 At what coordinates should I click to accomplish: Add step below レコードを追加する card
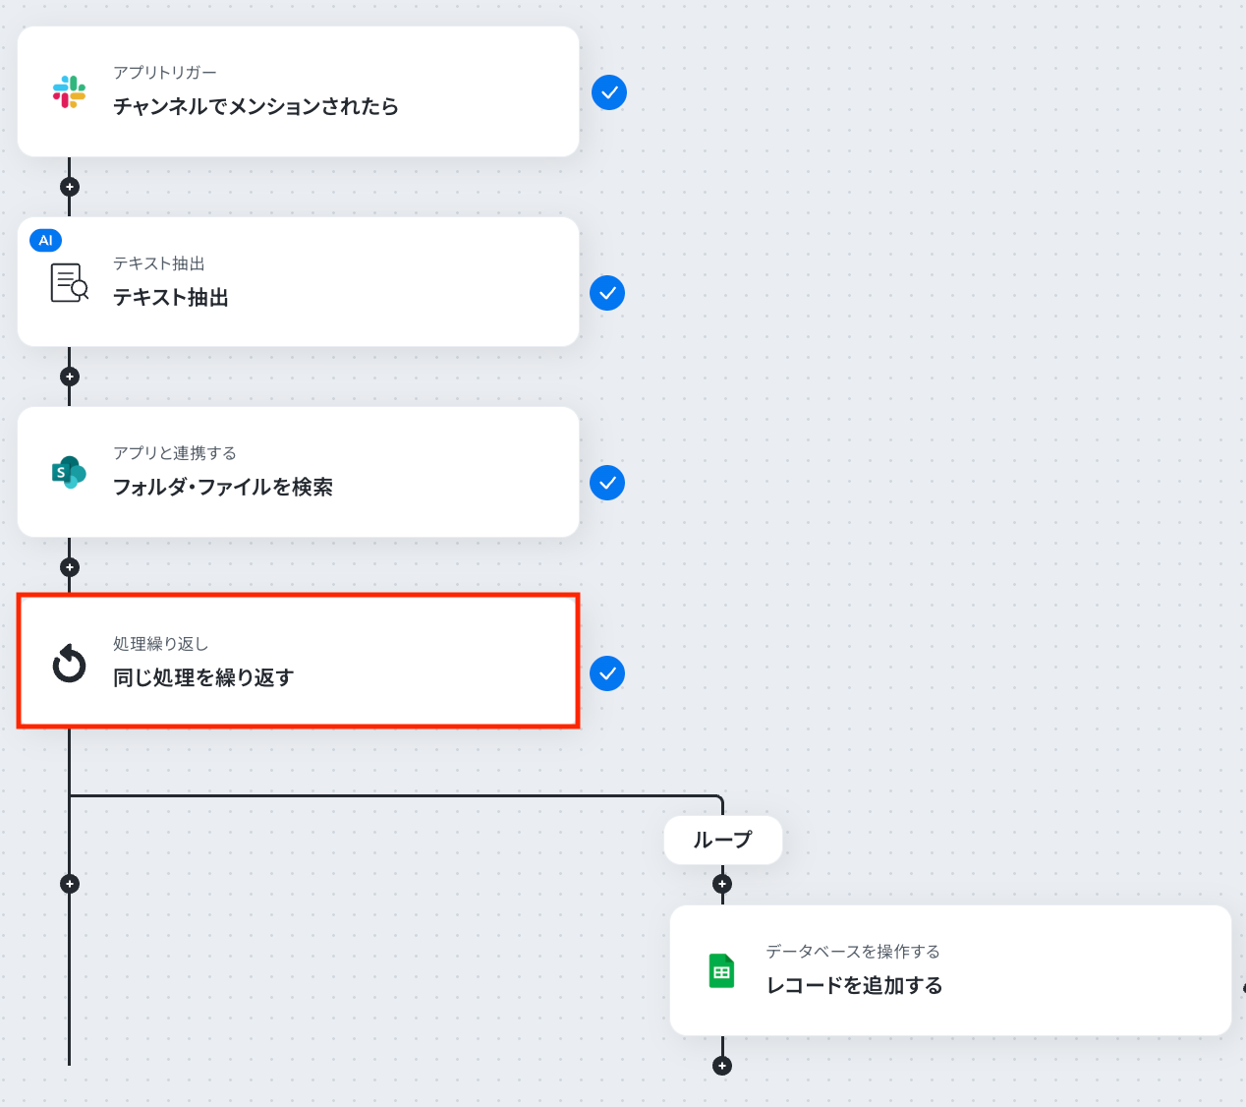[722, 1066]
